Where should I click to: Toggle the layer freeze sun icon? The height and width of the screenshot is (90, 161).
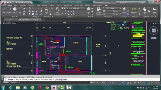[x=65, y=8]
